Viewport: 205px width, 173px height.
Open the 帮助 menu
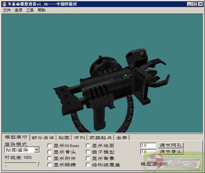point(41,10)
